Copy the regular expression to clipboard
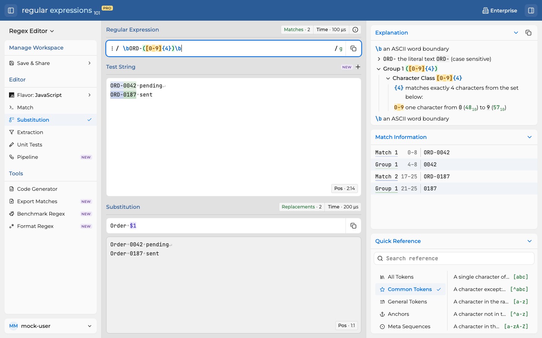Screen dimensions: 542x338 click(353, 48)
